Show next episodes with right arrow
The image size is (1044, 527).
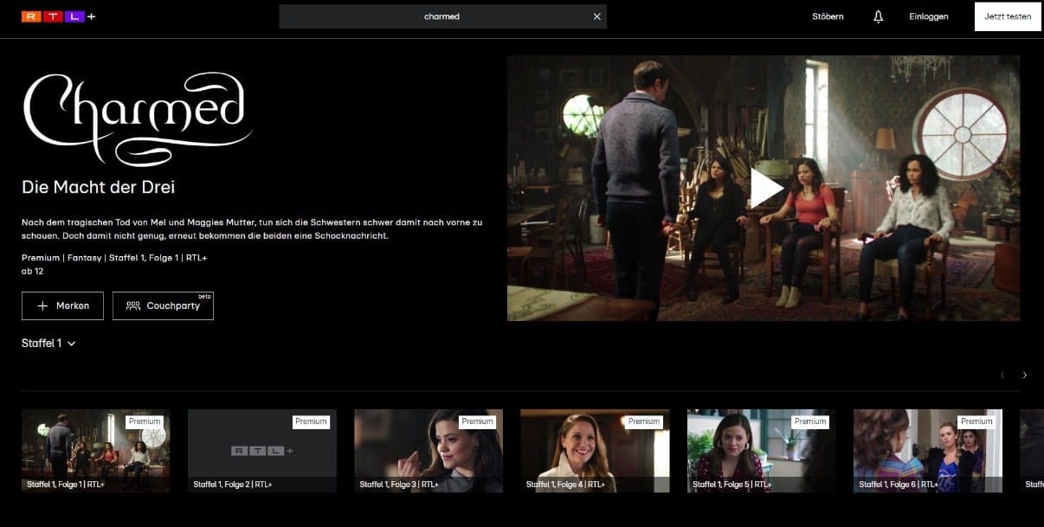coord(1024,376)
